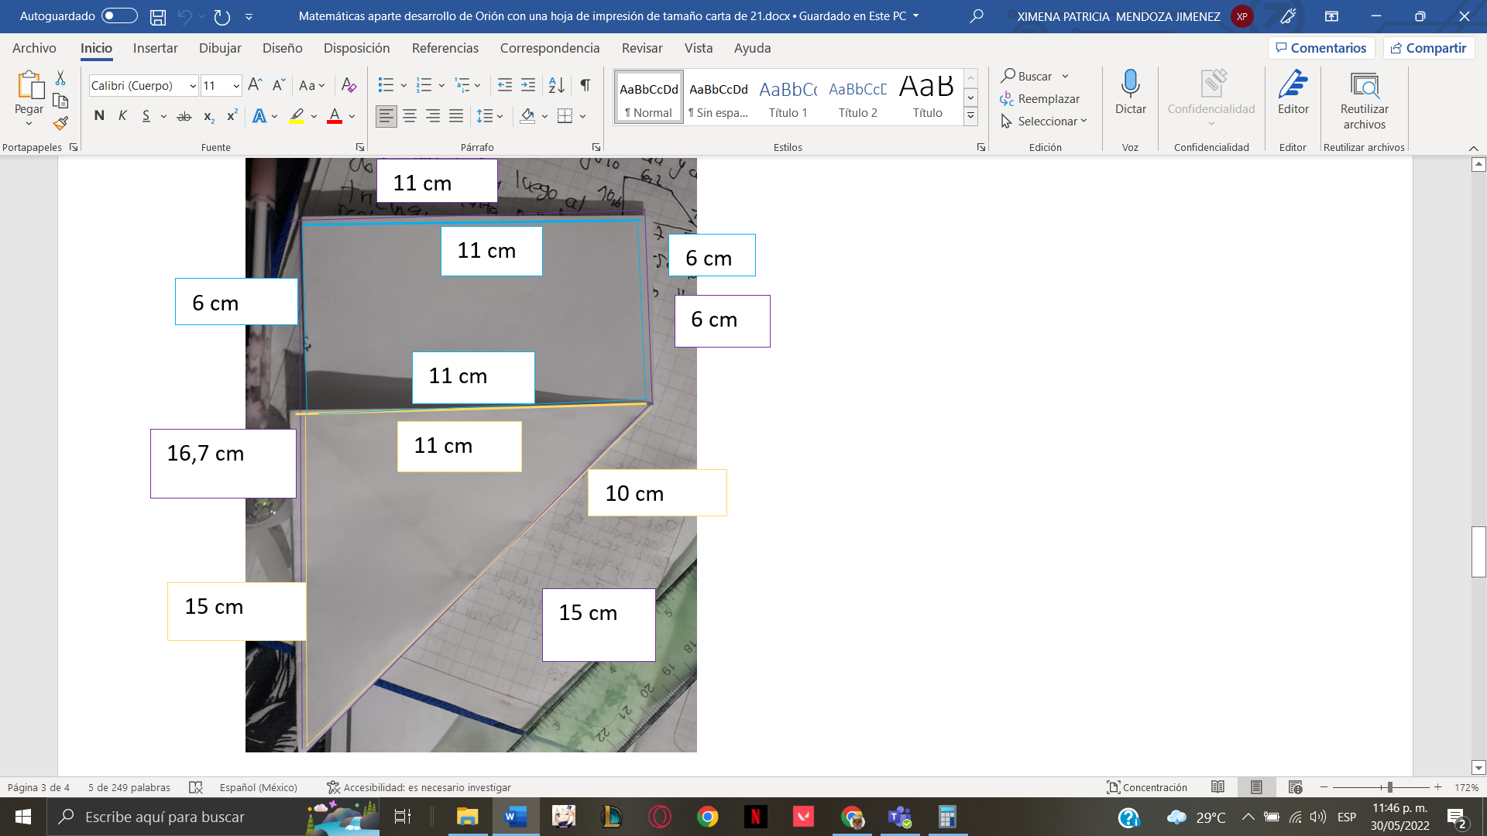This screenshot has height=836, width=1487.
Task: Expand the text highlight color dropdown
Action: [x=313, y=115]
